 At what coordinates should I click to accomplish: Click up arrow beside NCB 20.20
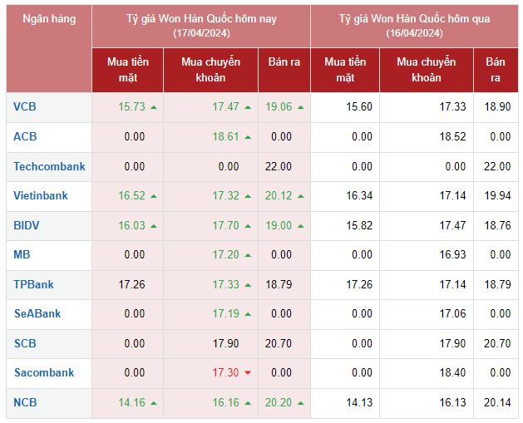[x=300, y=403]
